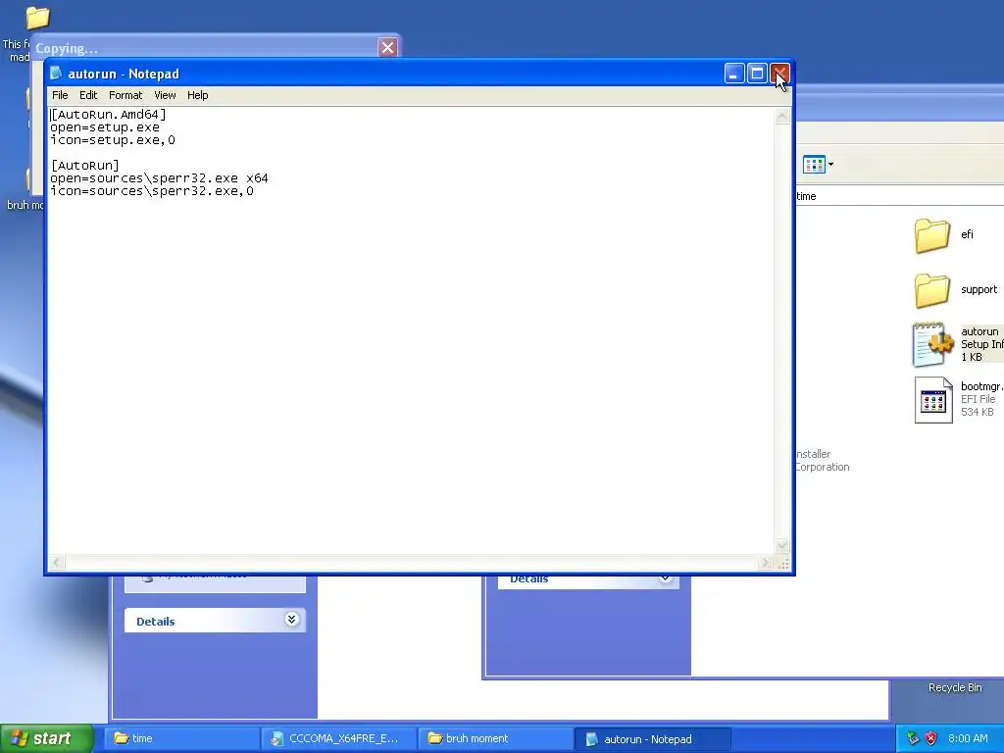Click the Notepad vertical scroll up arrow
This screenshot has height=753, width=1004.
pos(781,116)
